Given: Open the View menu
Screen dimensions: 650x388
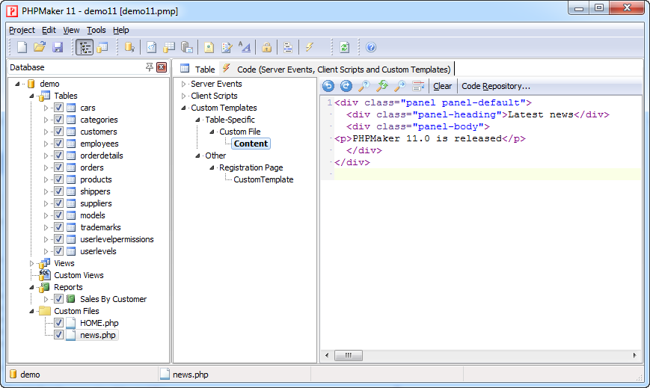Looking at the screenshot, I should (71, 30).
